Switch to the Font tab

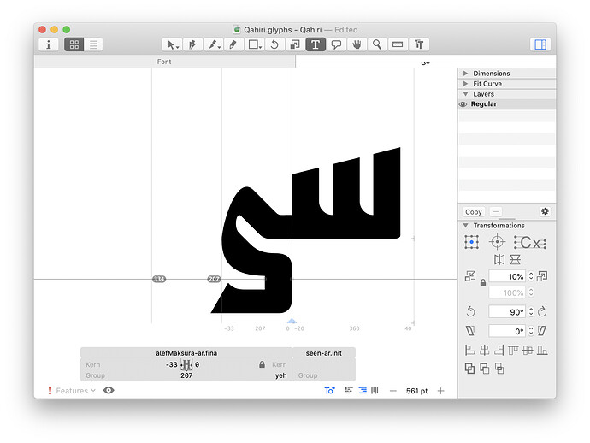coord(164,62)
